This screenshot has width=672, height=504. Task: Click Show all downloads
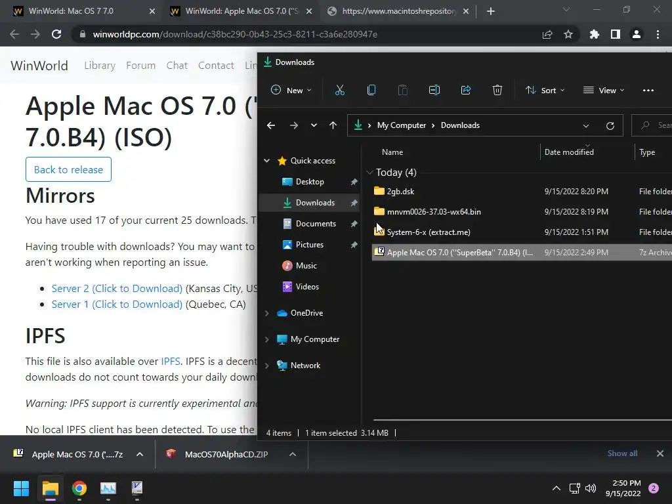tap(622, 453)
